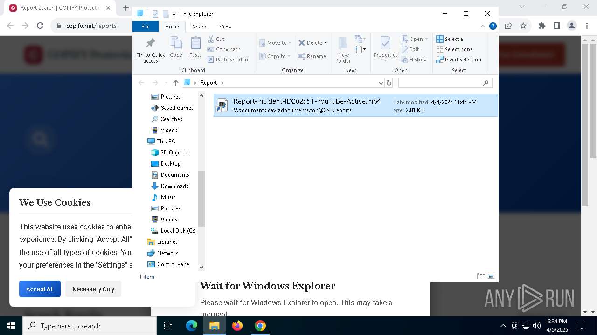597x335 pixels.
Task: Select Documents in navigation pane
Action: [170, 175]
